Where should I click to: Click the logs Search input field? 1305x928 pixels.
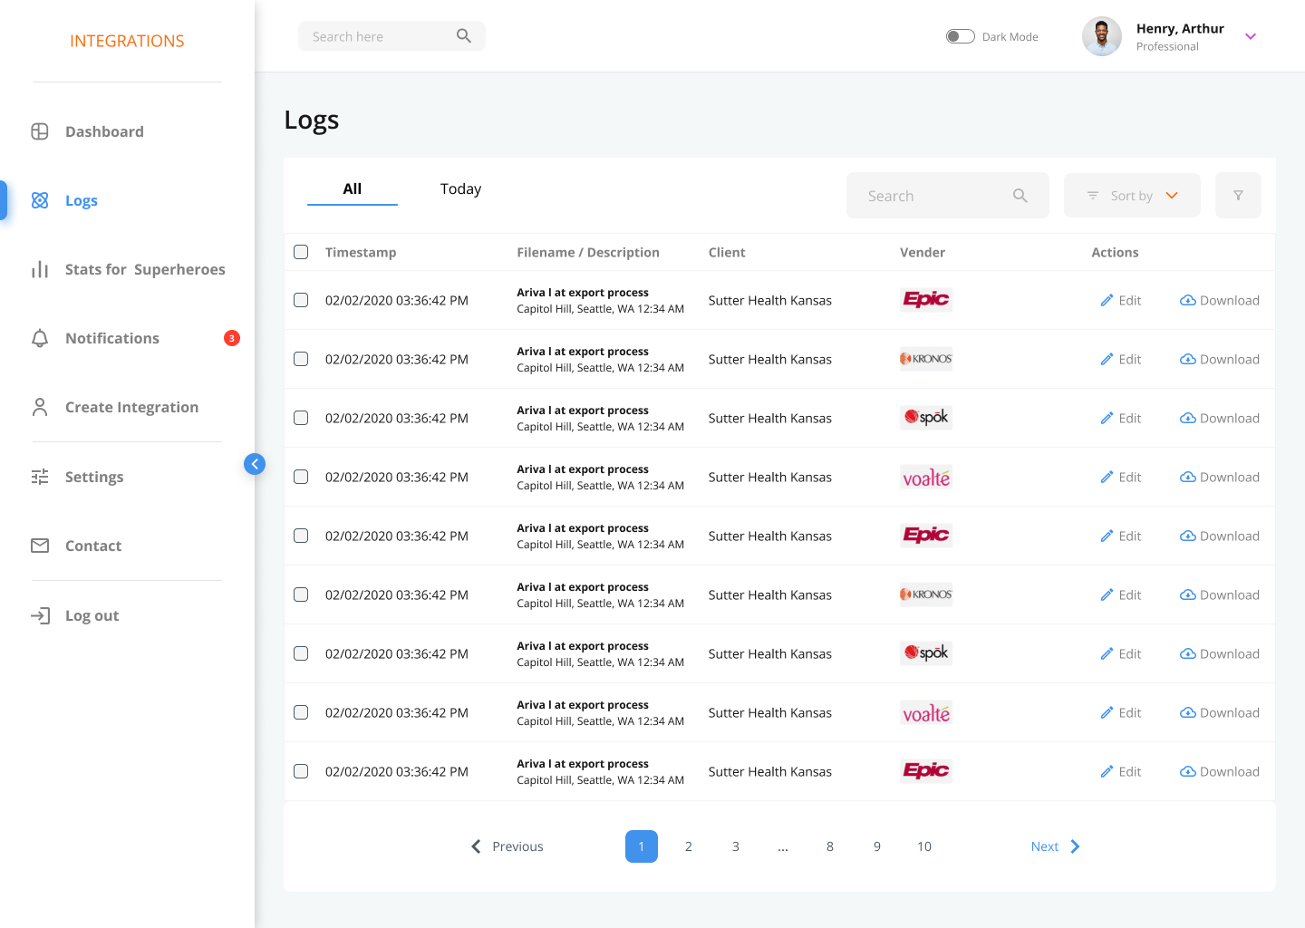point(948,196)
